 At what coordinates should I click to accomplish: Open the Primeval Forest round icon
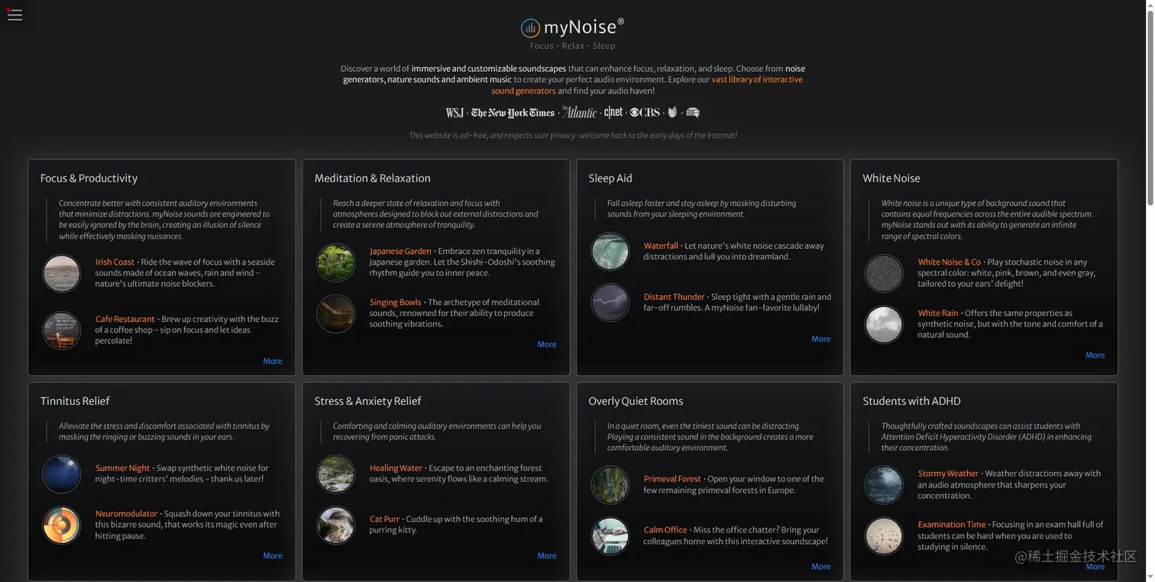[x=610, y=484]
